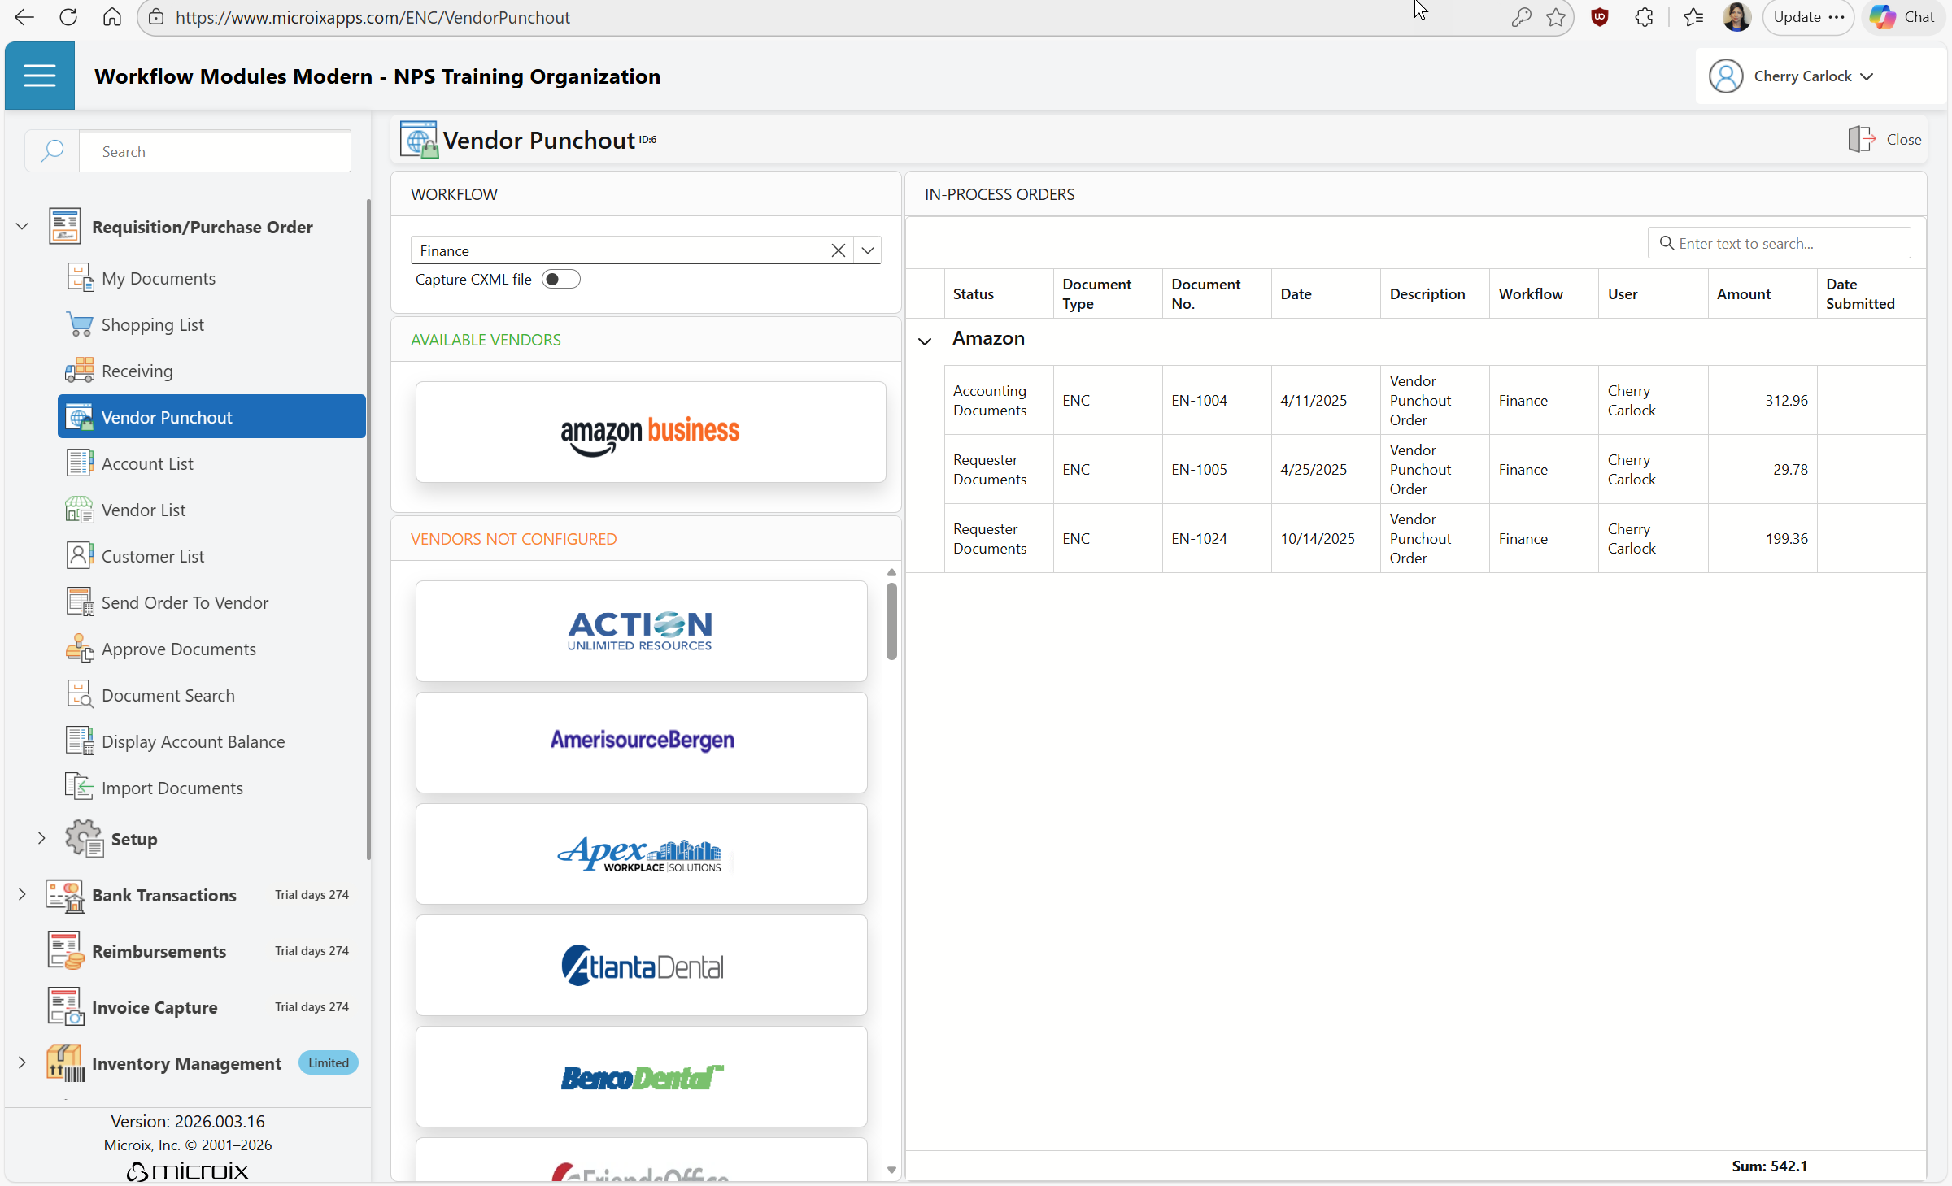Screen dimensions: 1952x1186
Task: Clear the Finance workflow selection
Action: pos(839,250)
